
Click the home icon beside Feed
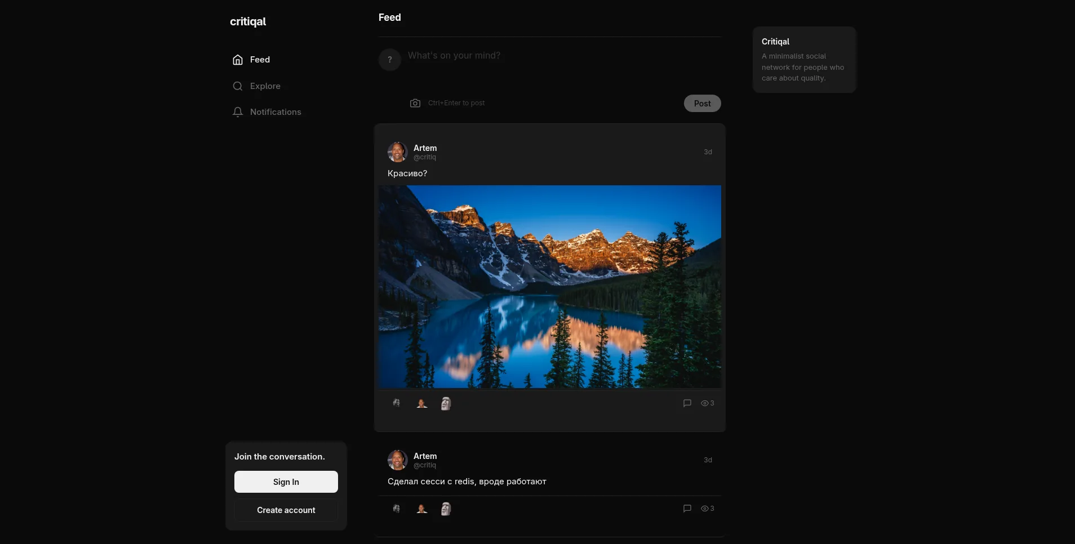[238, 60]
